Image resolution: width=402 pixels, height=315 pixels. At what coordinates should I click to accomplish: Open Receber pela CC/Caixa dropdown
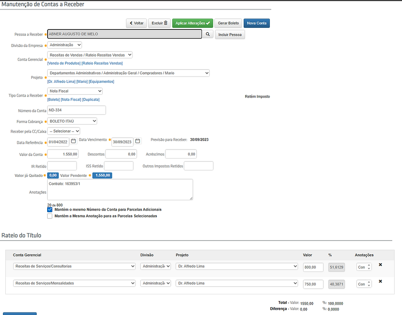click(64, 131)
